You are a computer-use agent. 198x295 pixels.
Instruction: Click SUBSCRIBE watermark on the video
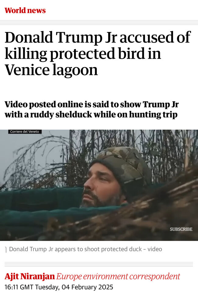pos(181,229)
